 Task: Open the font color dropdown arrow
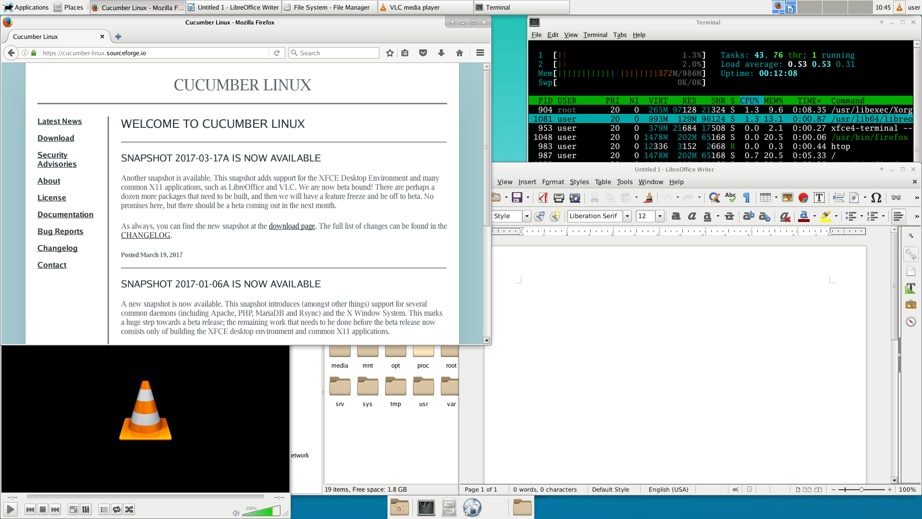pos(814,216)
